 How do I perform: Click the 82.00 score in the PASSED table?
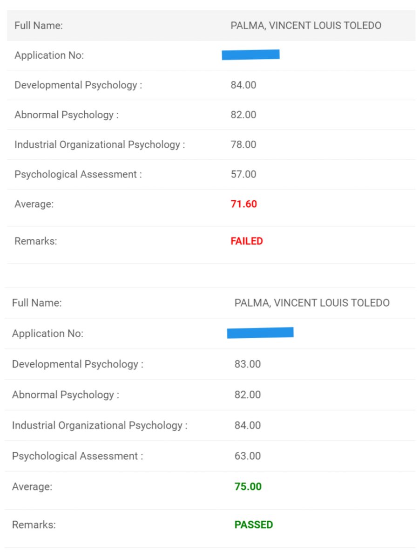click(x=248, y=395)
